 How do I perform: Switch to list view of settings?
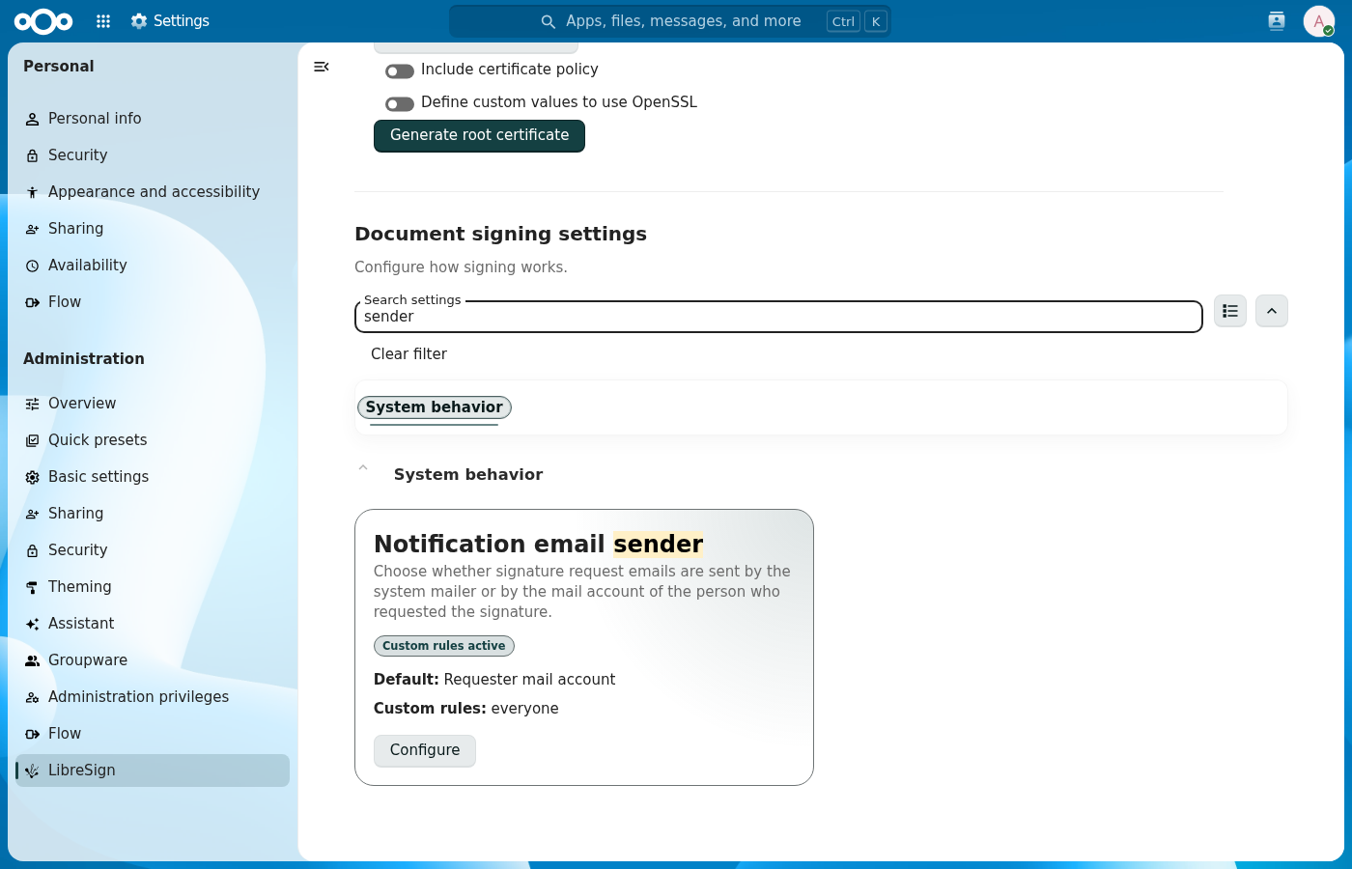pos(1230,311)
